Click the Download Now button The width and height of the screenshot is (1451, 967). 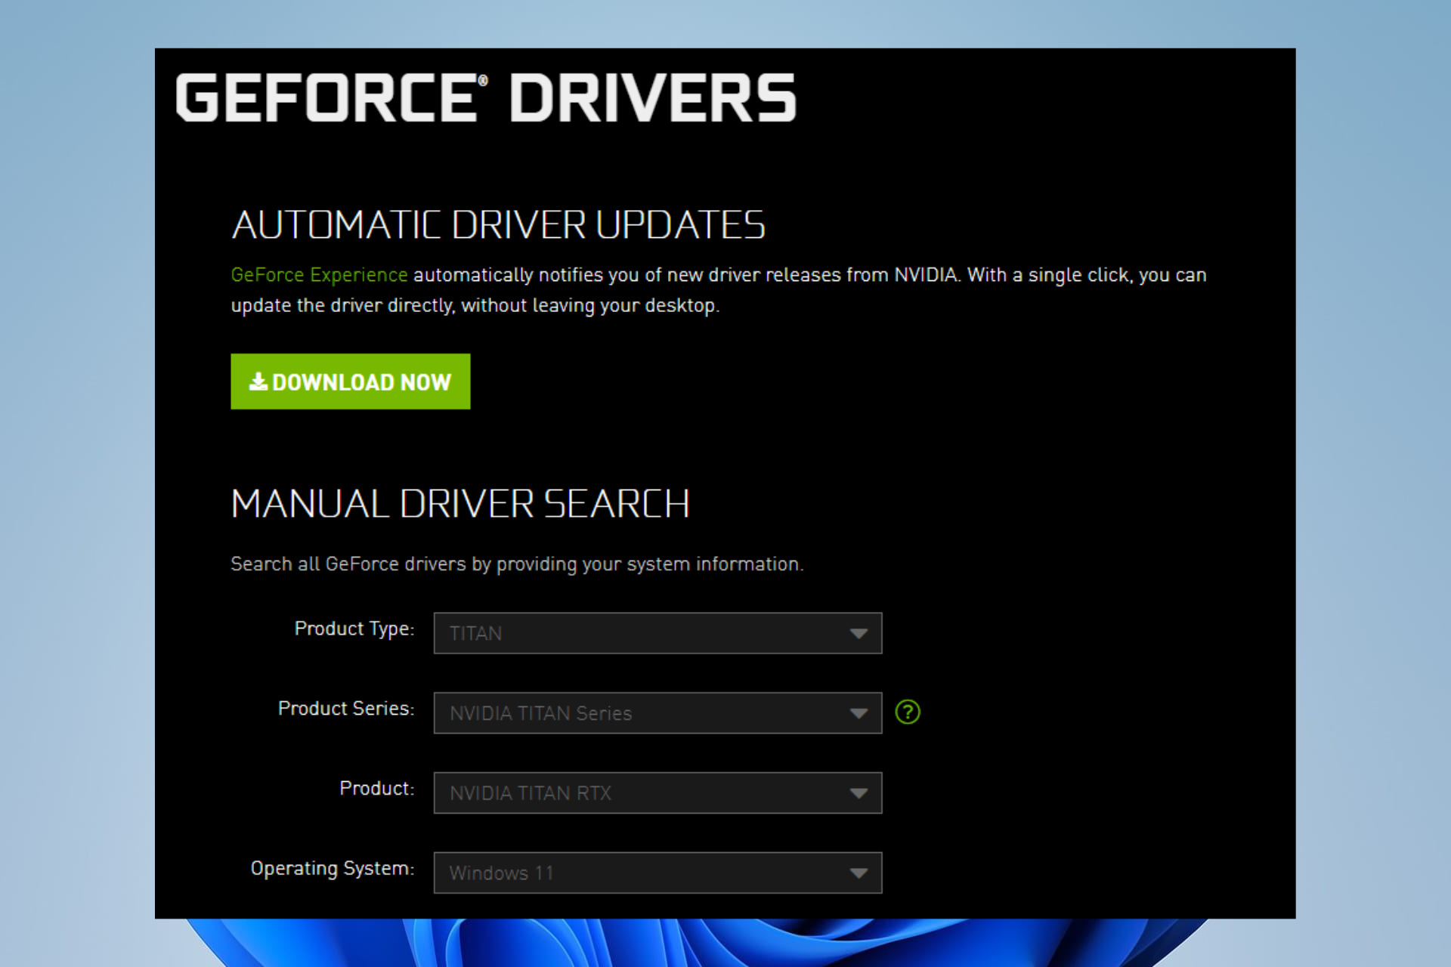350,382
